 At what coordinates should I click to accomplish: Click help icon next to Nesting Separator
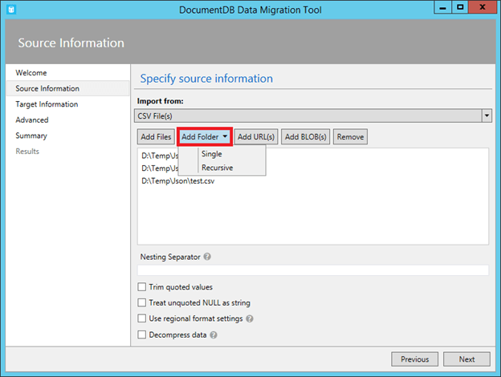click(208, 257)
